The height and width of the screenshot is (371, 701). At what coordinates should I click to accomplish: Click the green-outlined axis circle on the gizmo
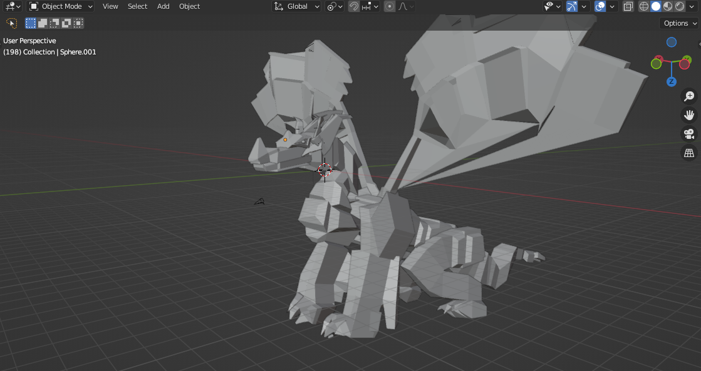(x=657, y=64)
